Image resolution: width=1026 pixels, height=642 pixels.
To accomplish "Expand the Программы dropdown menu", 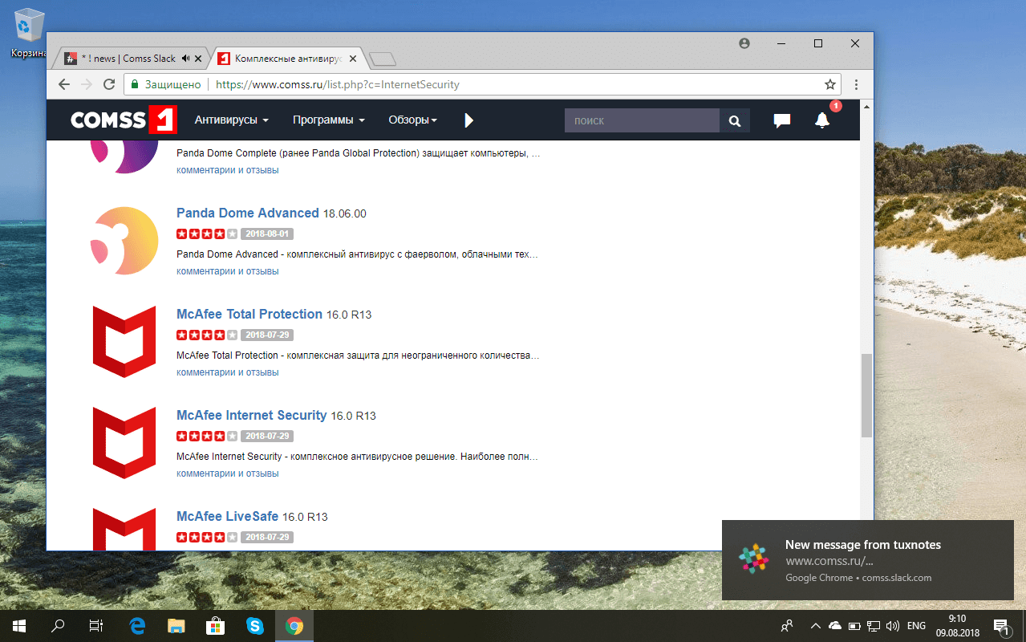I will click(329, 120).
